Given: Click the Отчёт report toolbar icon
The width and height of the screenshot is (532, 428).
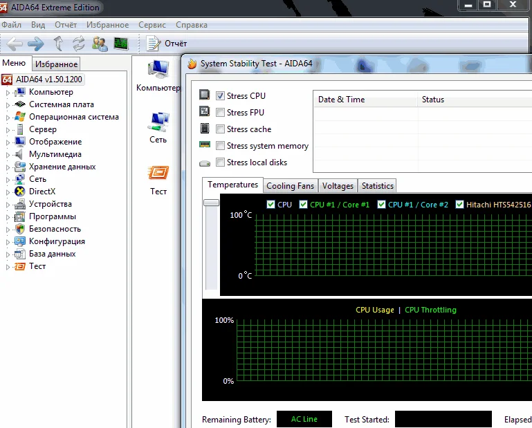Looking at the screenshot, I should point(154,44).
